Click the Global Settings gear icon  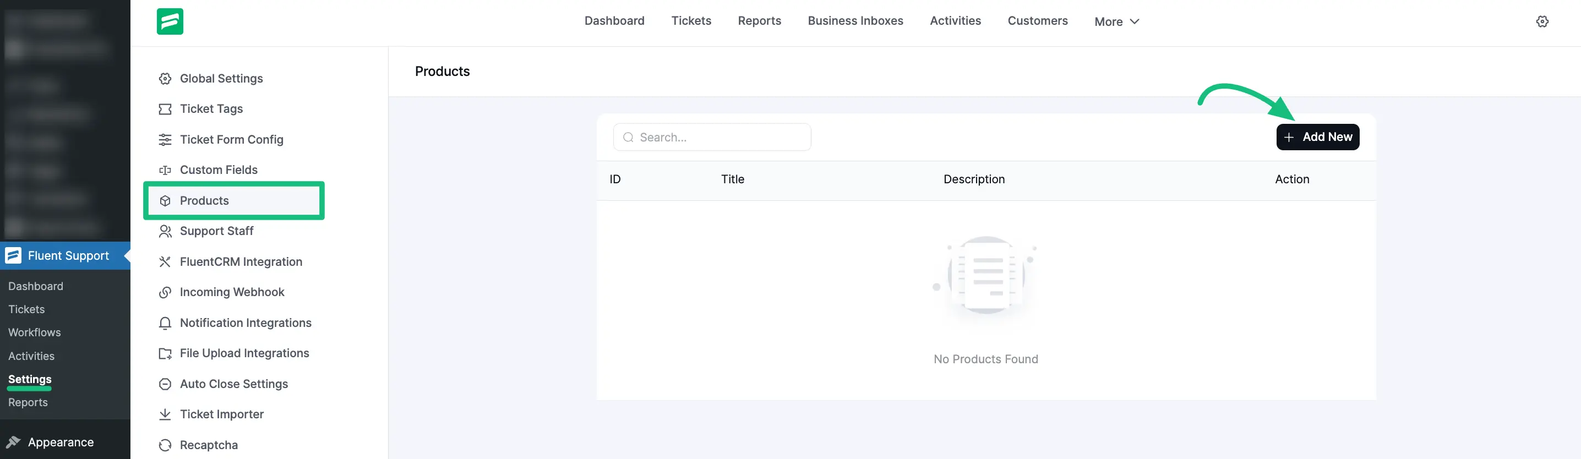[x=165, y=79]
